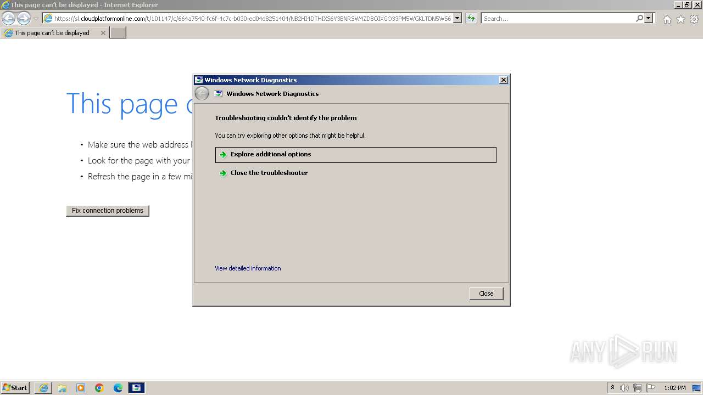Open File Explorer folder taskbar icon
This screenshot has height=395, width=703.
pyautogui.click(x=62, y=388)
